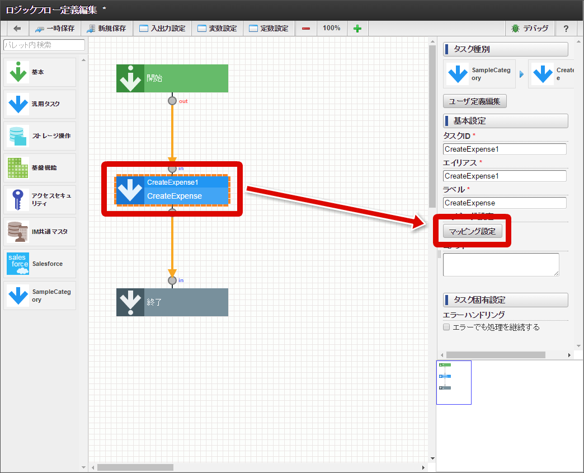Expand the SampleCategory palette category

pos(40,296)
